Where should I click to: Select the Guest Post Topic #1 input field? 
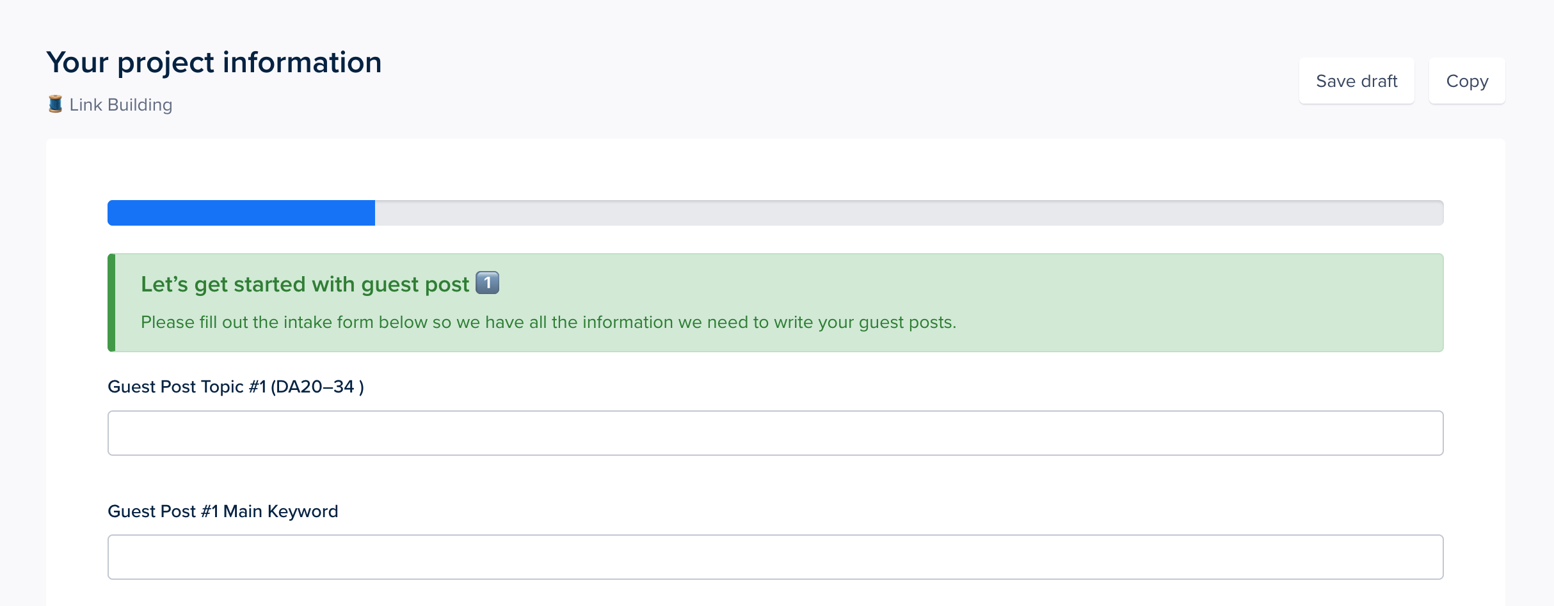pos(774,433)
